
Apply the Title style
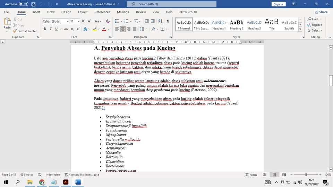coord(272,25)
